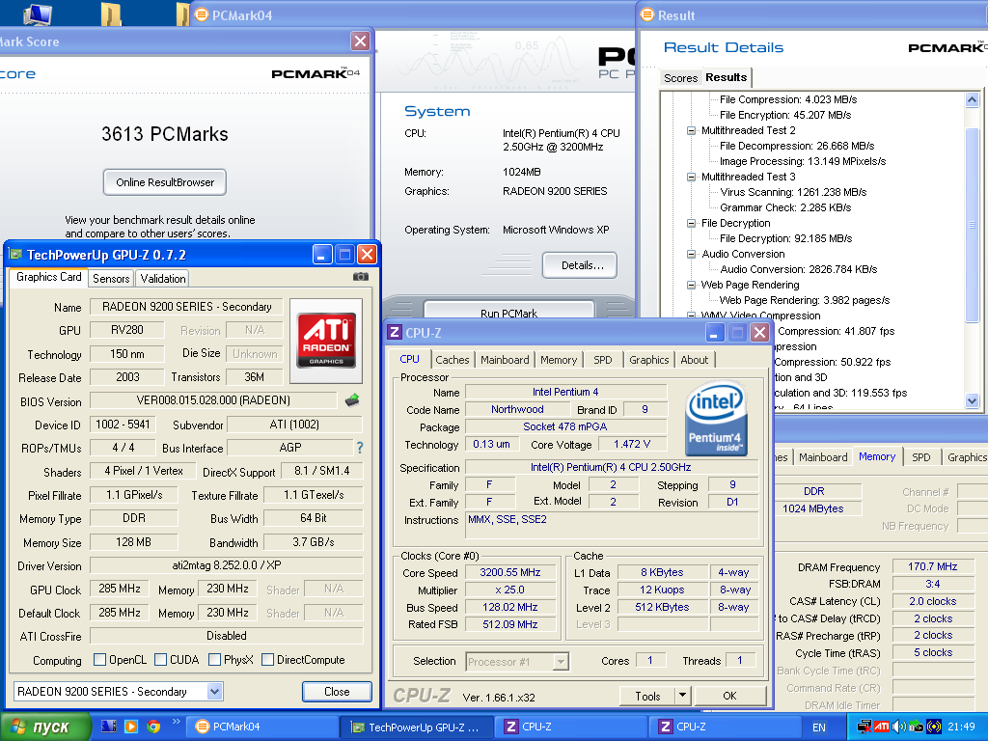Open the Caches tab in CPU-Z

tap(453, 360)
